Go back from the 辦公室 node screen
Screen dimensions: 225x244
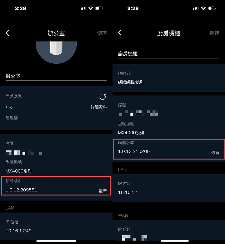tap(7, 33)
